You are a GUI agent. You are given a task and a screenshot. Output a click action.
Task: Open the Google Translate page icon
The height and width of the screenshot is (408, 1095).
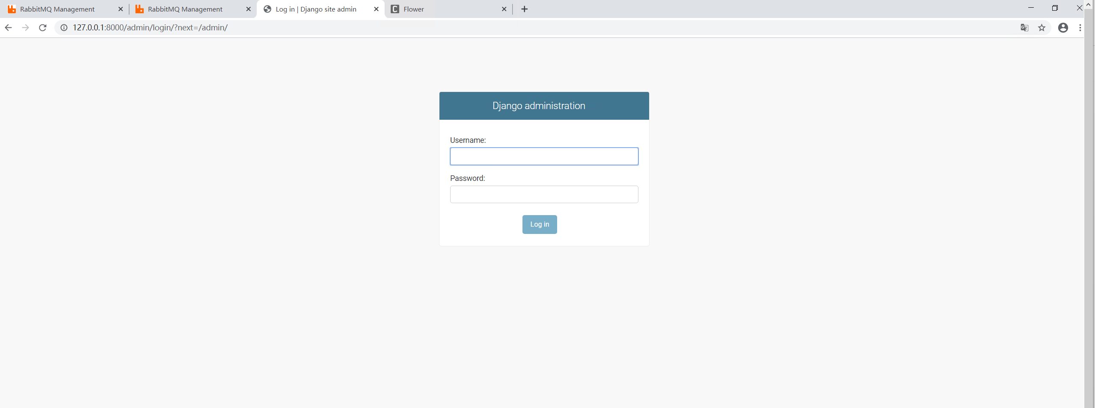pyautogui.click(x=1024, y=28)
